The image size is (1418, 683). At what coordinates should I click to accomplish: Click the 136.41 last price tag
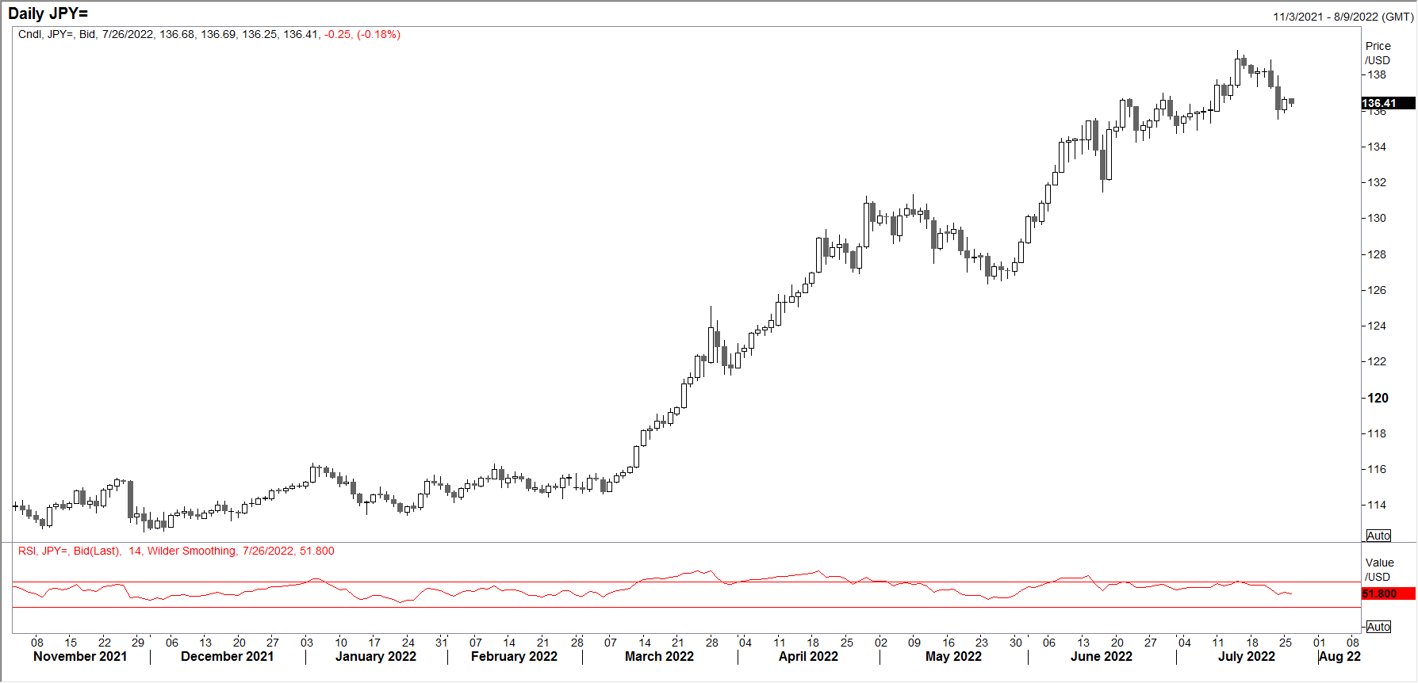[1388, 103]
